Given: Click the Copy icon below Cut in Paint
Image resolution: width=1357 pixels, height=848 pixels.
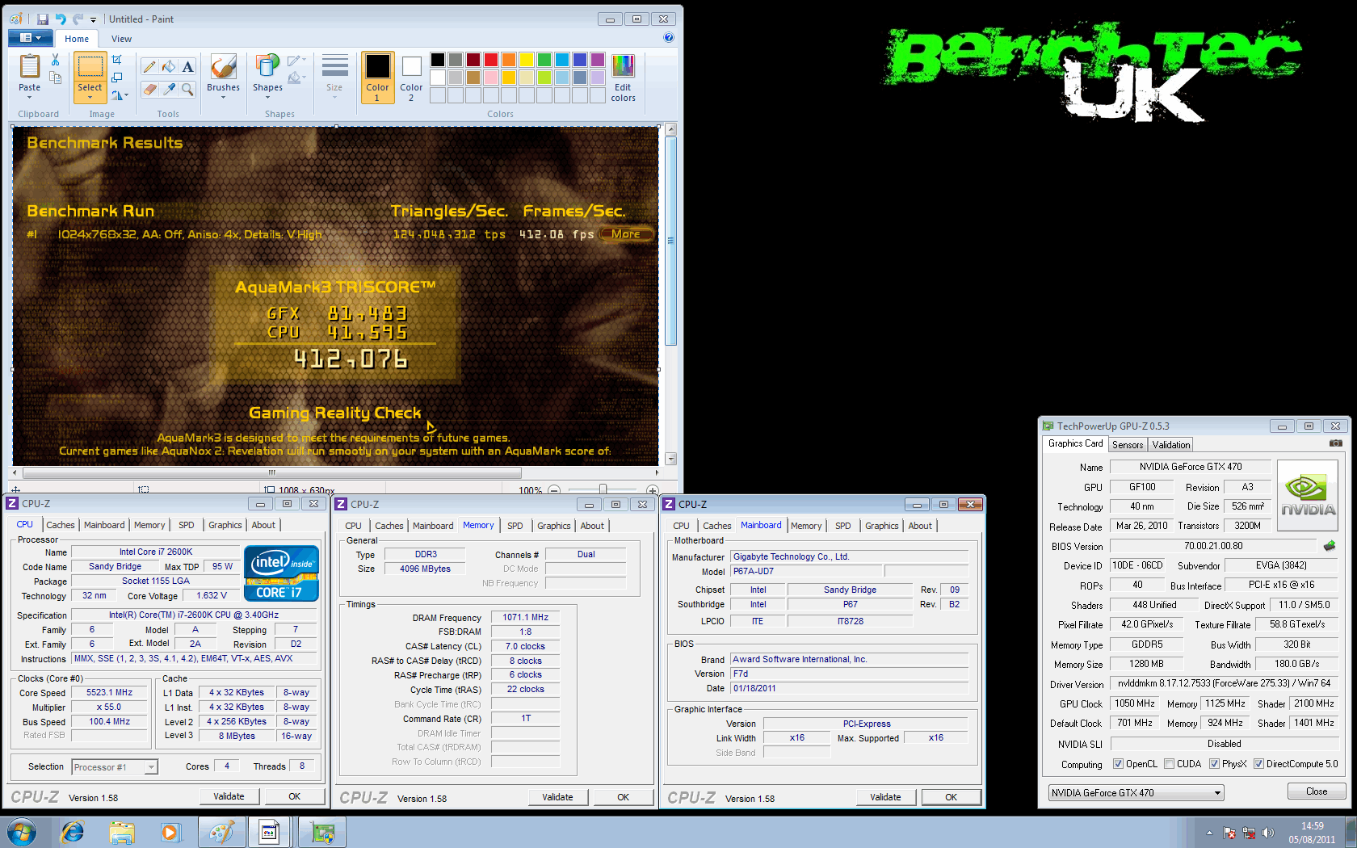Looking at the screenshot, I should [55, 78].
